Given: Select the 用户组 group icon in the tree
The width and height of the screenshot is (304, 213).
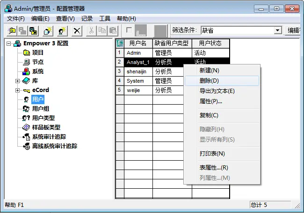Looking at the screenshot, I should click(26, 109).
